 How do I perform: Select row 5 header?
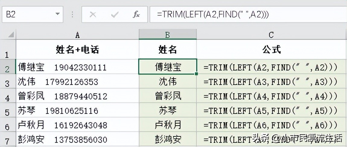tap(8, 111)
